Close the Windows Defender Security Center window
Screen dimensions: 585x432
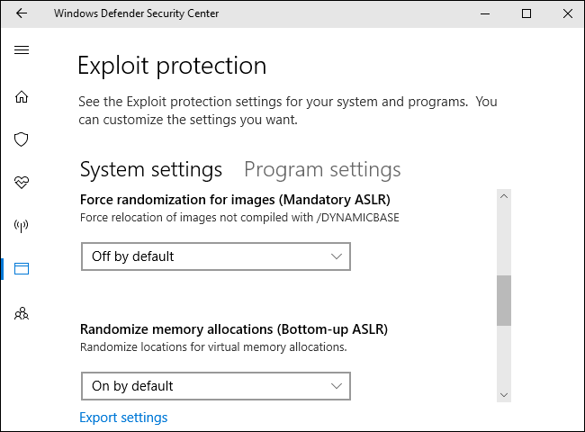[566, 13]
